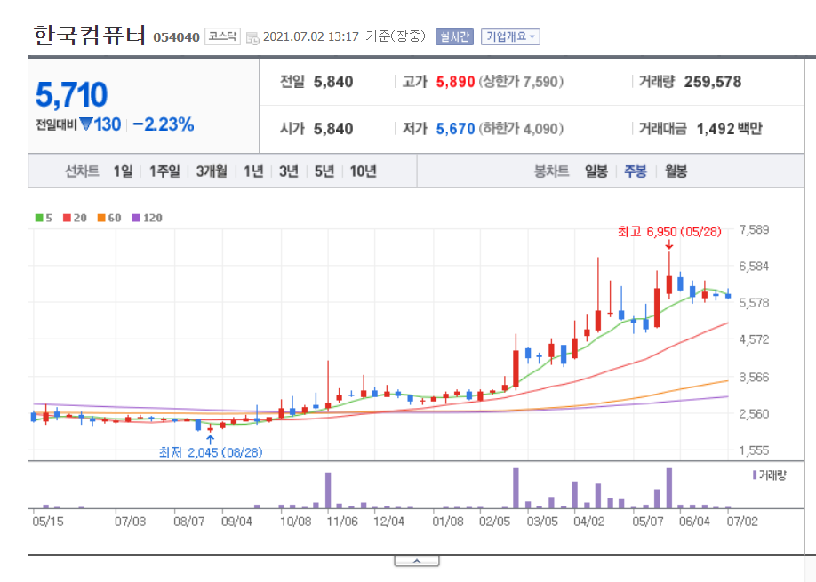Click the 거래량 259,578 value
This screenshot has height=582, width=816.
coord(713,82)
